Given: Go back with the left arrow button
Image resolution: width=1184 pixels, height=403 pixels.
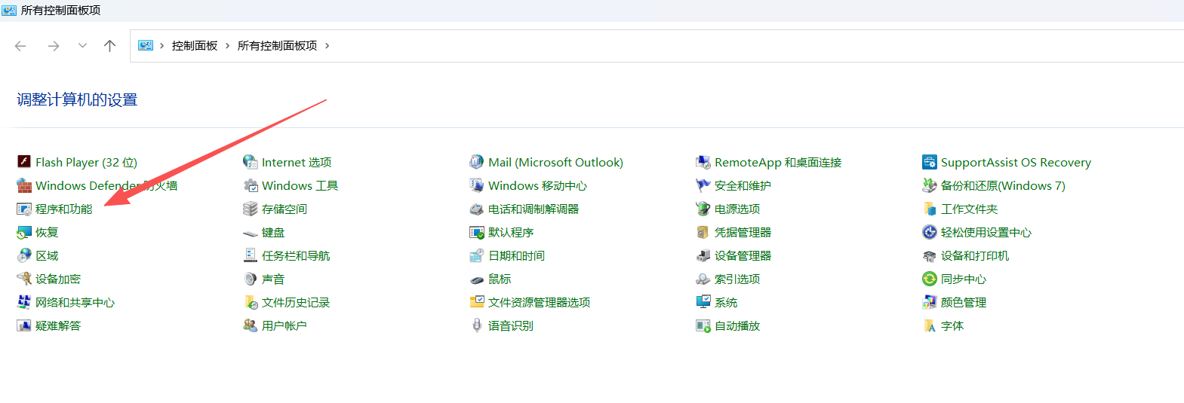Looking at the screenshot, I should pos(20,46).
